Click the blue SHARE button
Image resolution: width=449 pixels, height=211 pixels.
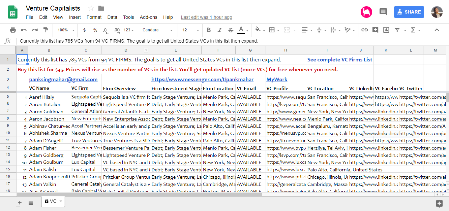click(409, 12)
